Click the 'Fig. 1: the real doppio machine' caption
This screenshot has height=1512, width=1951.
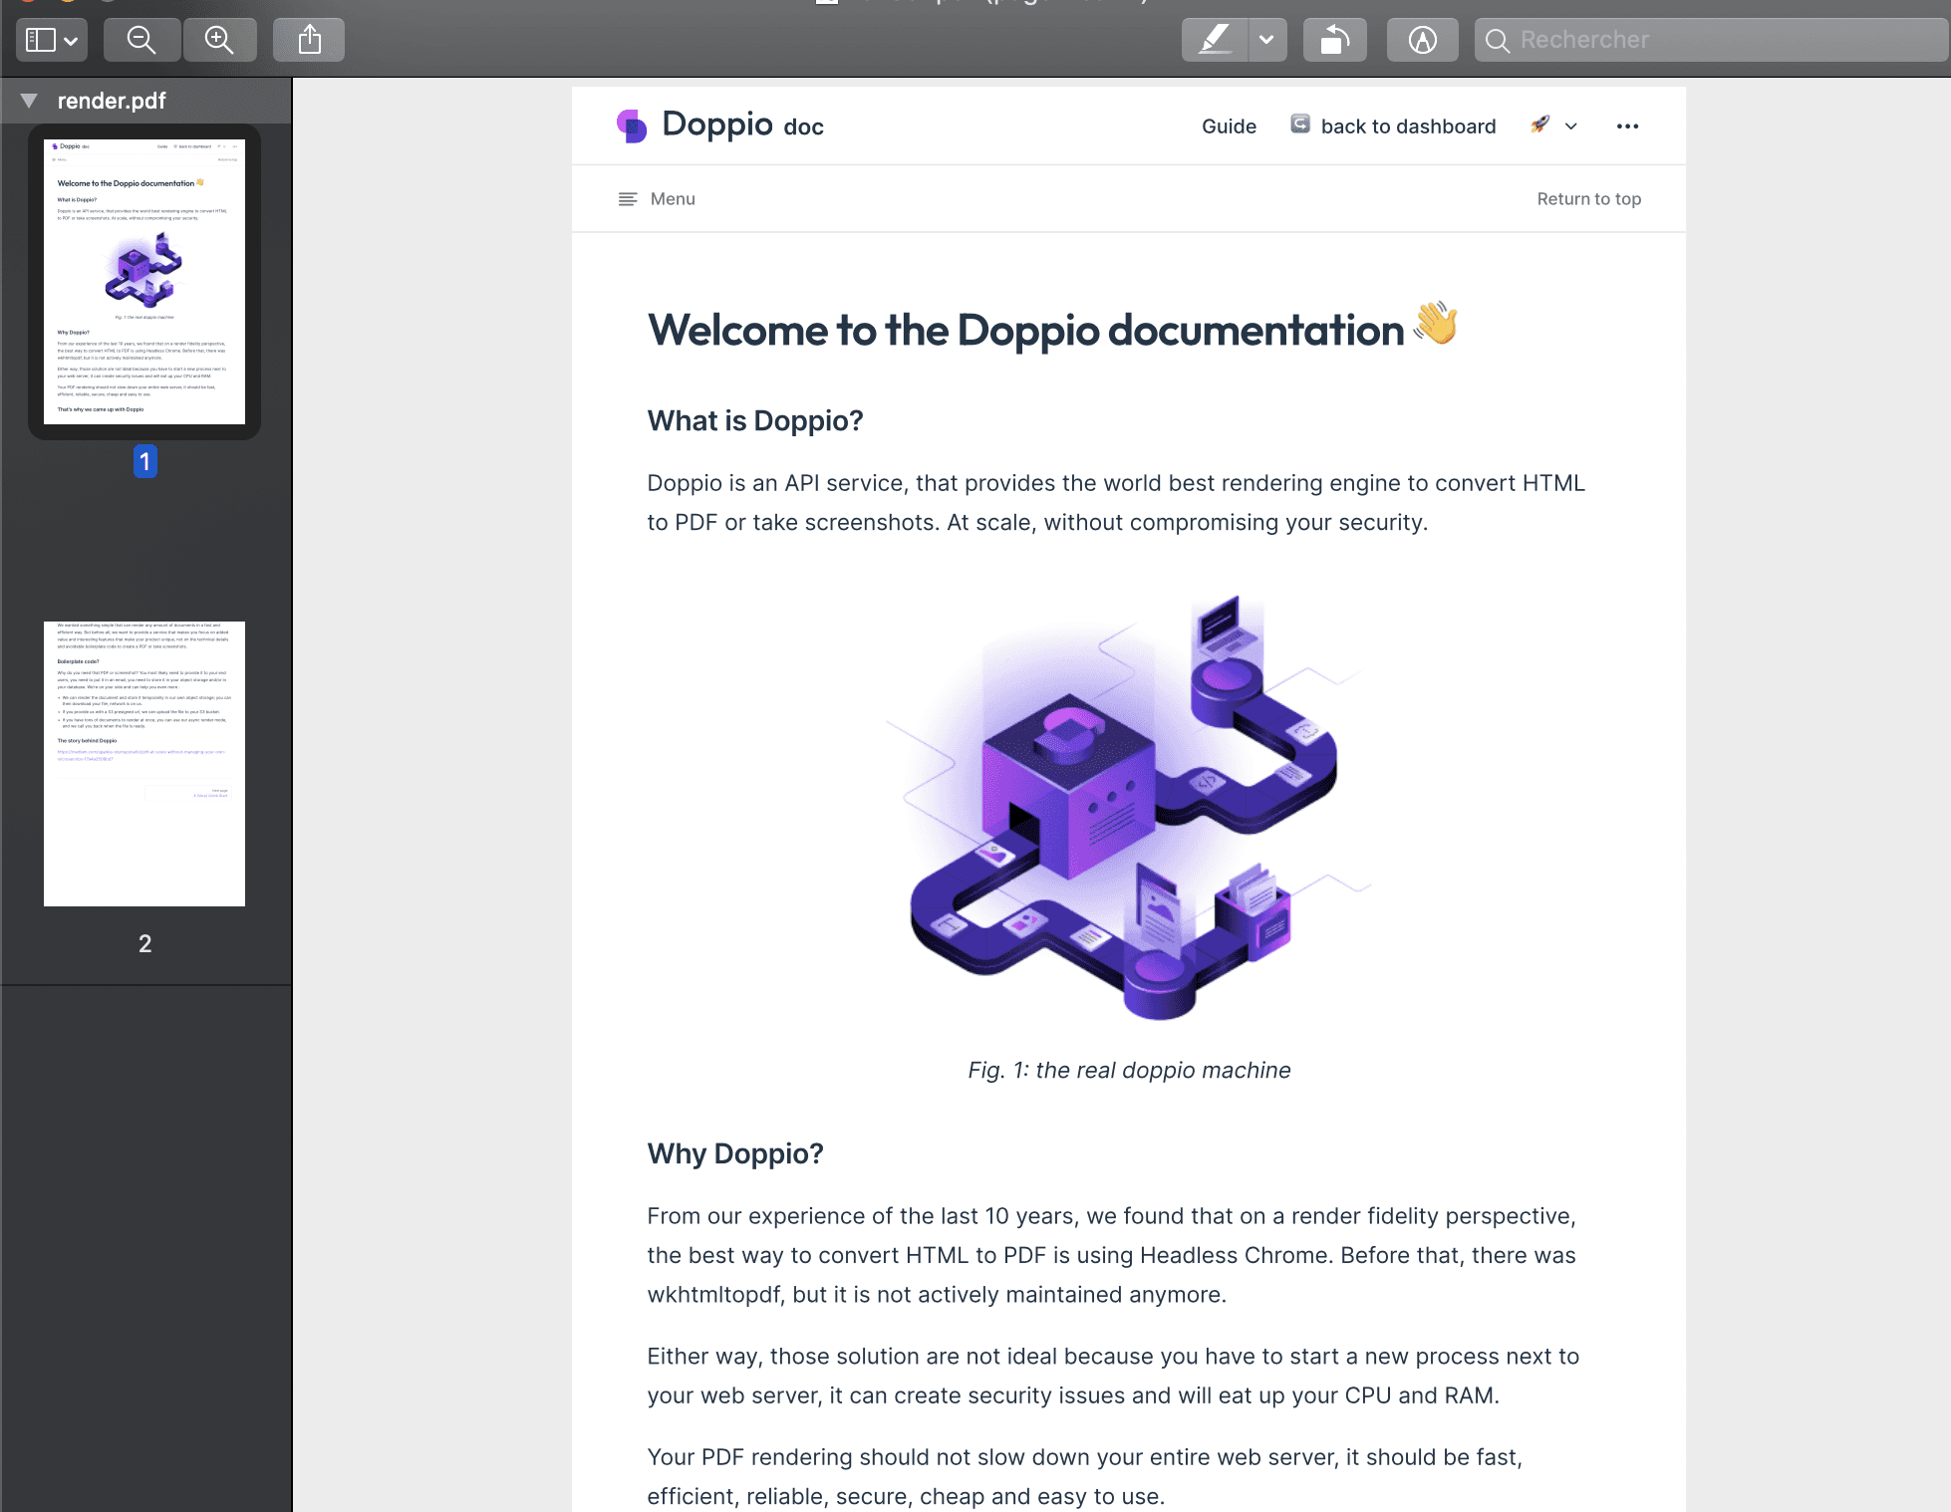pos(1129,1070)
